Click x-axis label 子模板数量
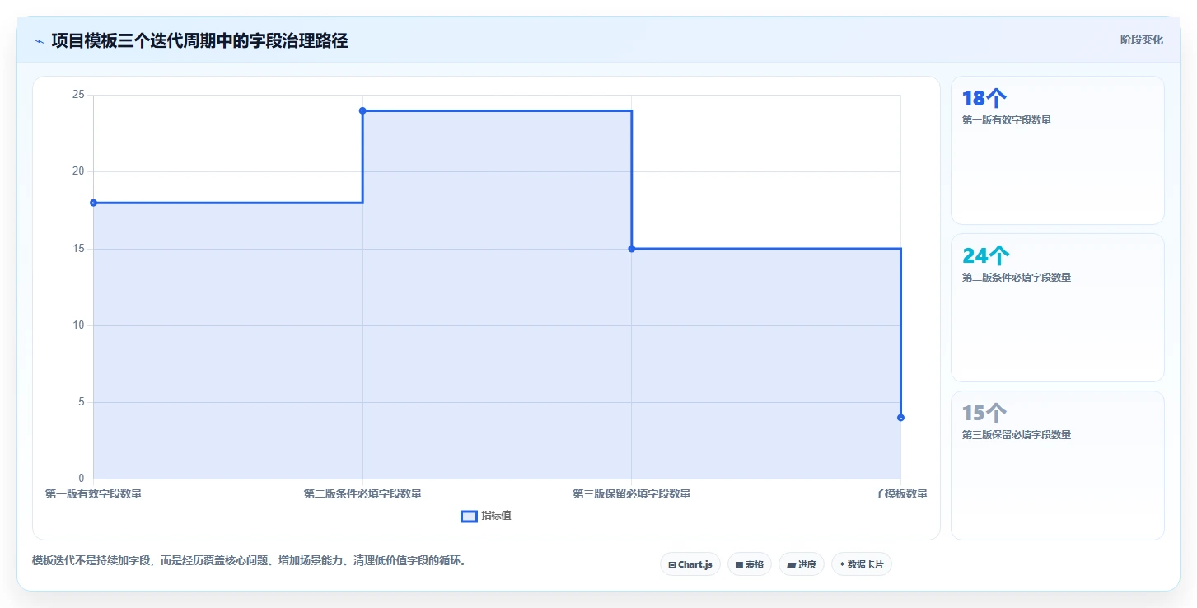Image resolution: width=1197 pixels, height=608 pixels. (900, 494)
